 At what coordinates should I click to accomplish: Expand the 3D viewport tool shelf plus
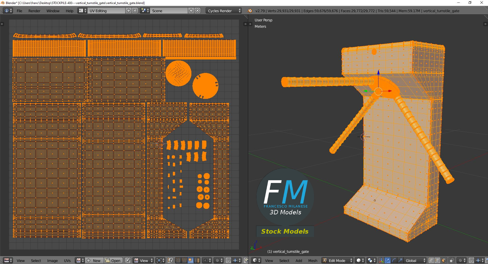251,24
